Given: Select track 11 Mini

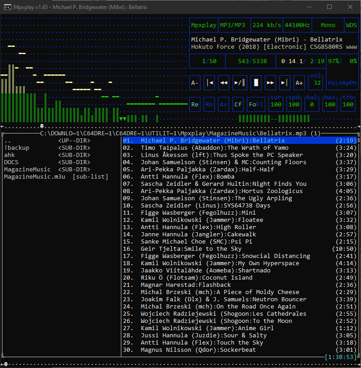Looking at the screenshot, I should click(x=239, y=213).
